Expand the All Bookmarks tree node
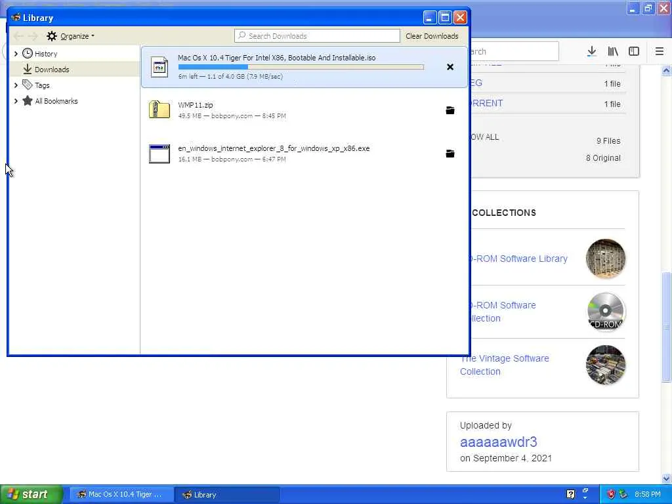672x504 pixels. click(x=16, y=101)
